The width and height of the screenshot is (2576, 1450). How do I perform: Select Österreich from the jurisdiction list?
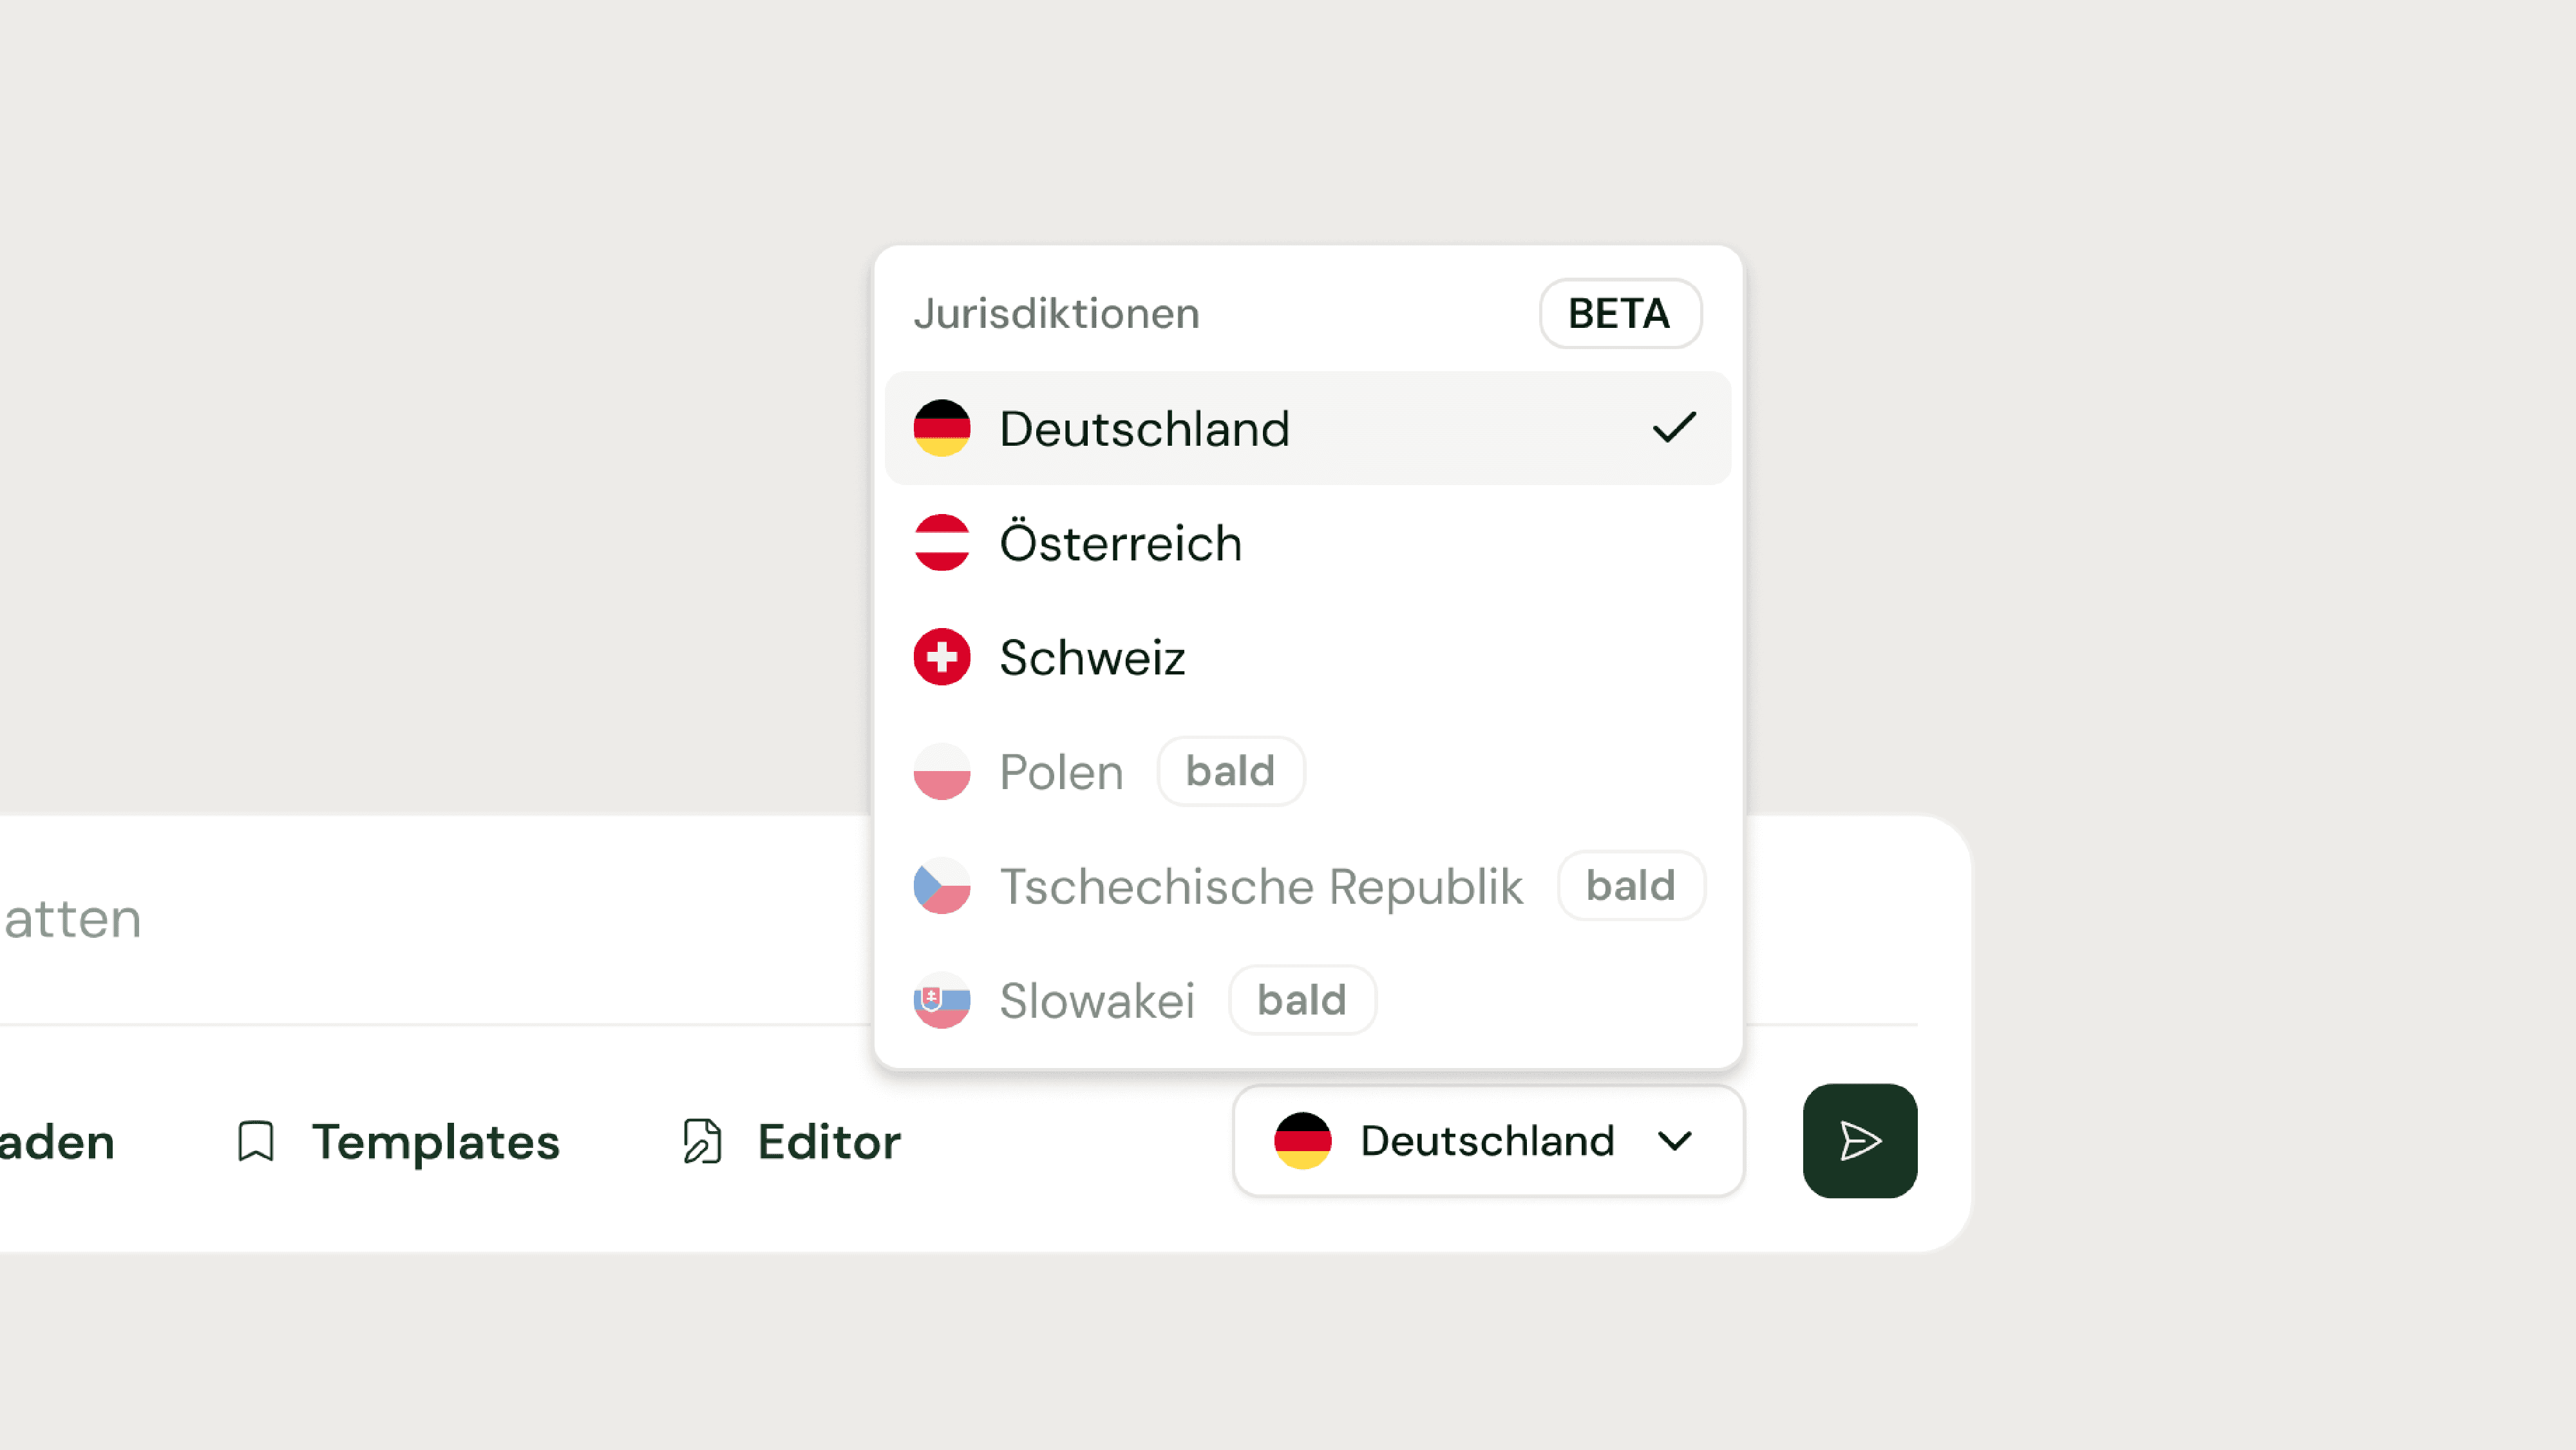coord(1121,543)
